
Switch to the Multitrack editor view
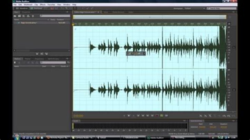[36, 8]
